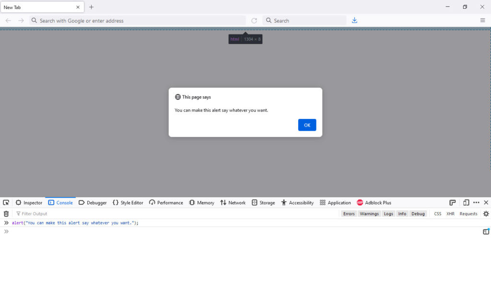Clear console output with the trash icon
The height and width of the screenshot is (289, 491).
pyautogui.click(x=6, y=214)
